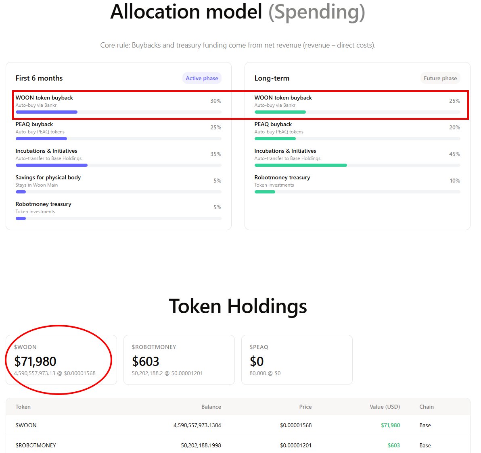The image size is (481, 453).
Task: Select the $WOON holdings card
Action: pos(61,359)
